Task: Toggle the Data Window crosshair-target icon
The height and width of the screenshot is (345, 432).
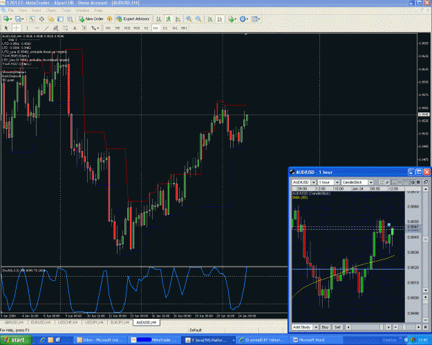Action: pyautogui.click(x=41, y=19)
